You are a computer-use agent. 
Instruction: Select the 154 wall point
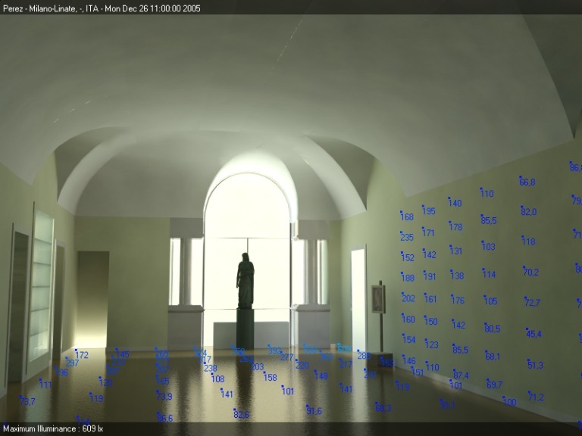[x=409, y=339]
